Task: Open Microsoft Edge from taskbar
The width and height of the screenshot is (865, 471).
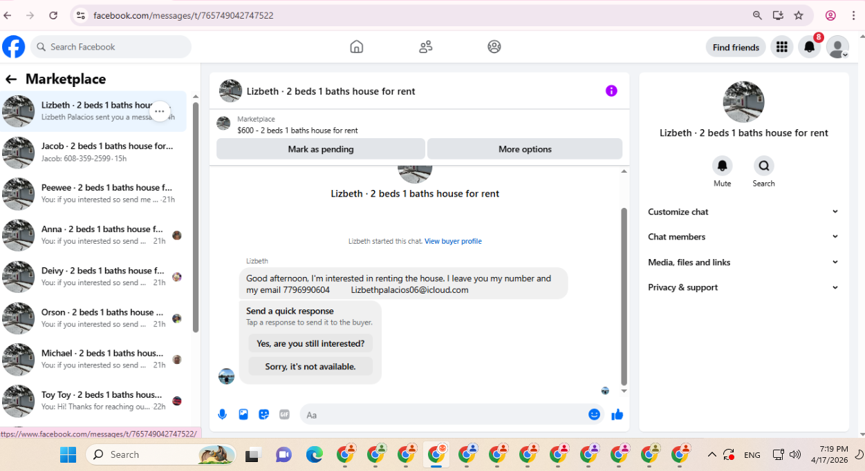Action: pos(315,454)
